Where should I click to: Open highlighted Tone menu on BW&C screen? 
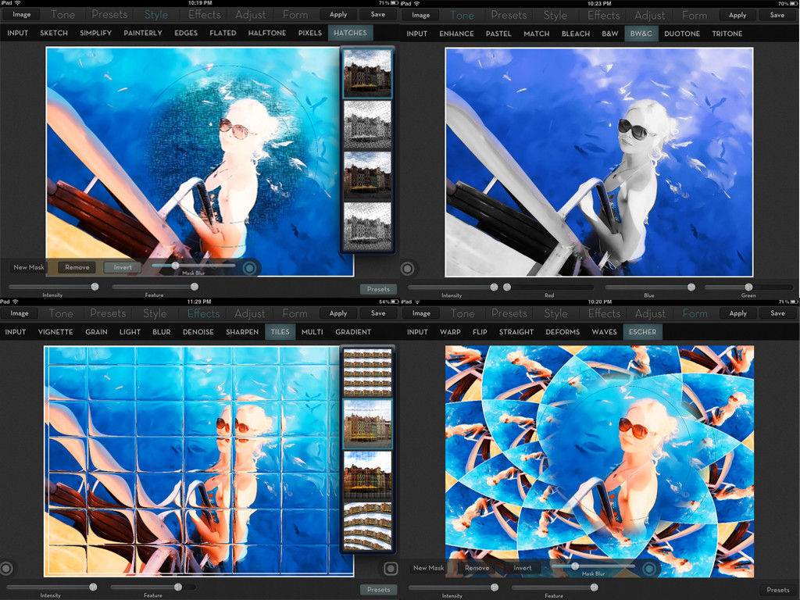pos(462,16)
